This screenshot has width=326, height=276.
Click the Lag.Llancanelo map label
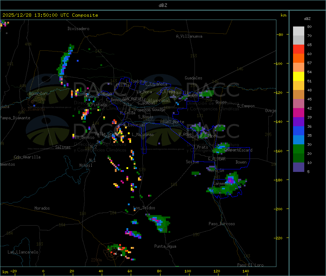click(x=23, y=252)
